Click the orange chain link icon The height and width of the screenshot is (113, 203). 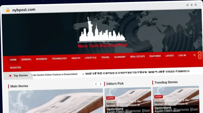click(200, 55)
